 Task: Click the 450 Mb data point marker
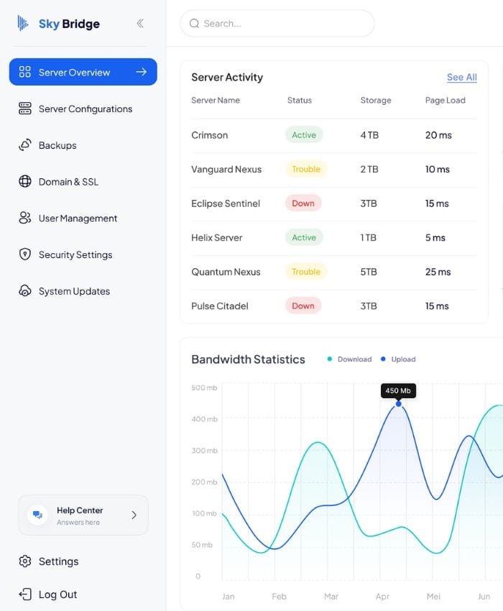pos(398,404)
